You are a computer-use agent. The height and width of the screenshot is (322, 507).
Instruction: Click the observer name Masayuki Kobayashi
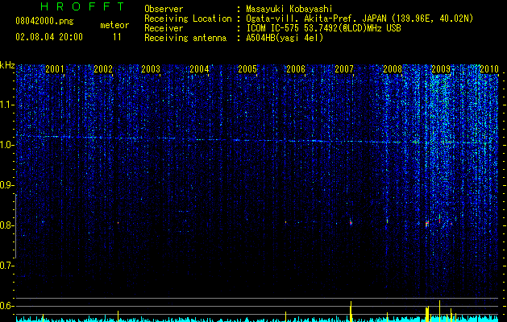point(289,9)
